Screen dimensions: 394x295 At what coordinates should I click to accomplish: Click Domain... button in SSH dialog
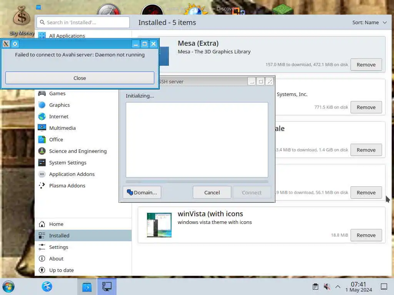142,192
